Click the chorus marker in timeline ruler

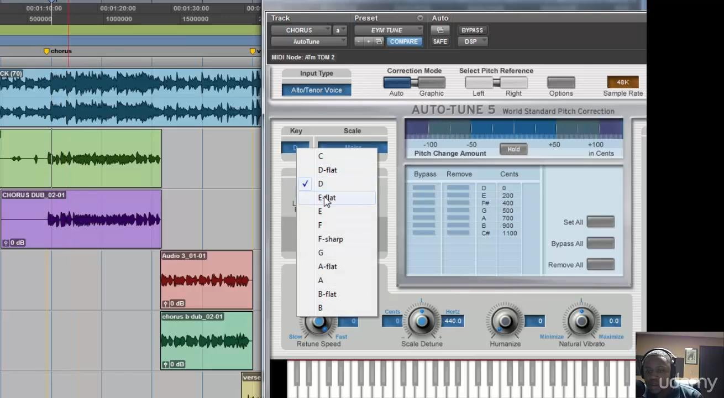57,51
